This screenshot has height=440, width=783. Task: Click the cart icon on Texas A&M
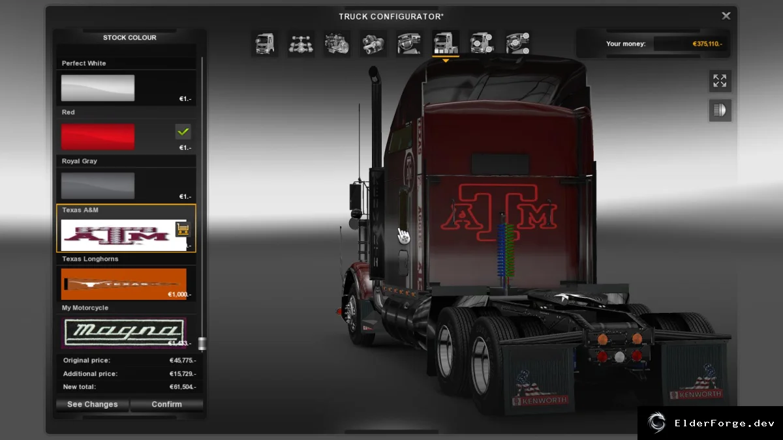183,229
